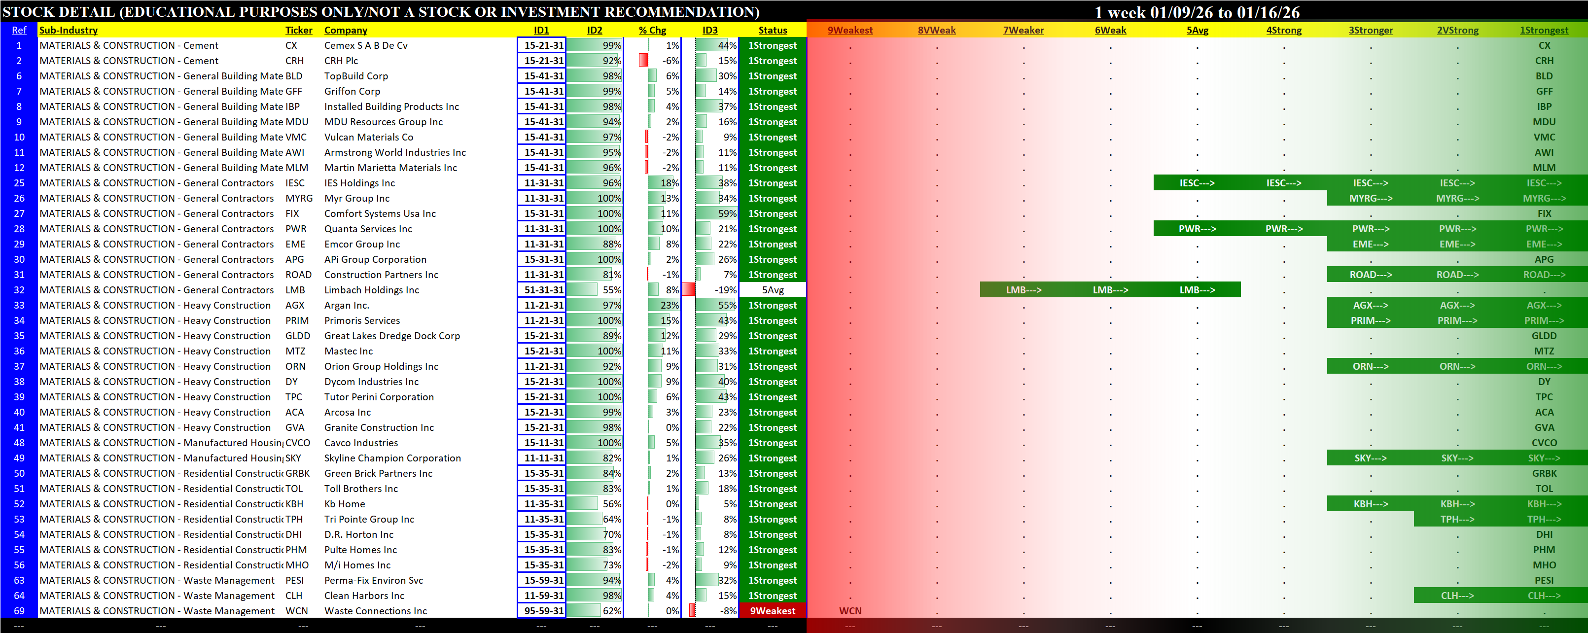
Task: Select the 1Strongest column header on right
Action: pos(1543,30)
